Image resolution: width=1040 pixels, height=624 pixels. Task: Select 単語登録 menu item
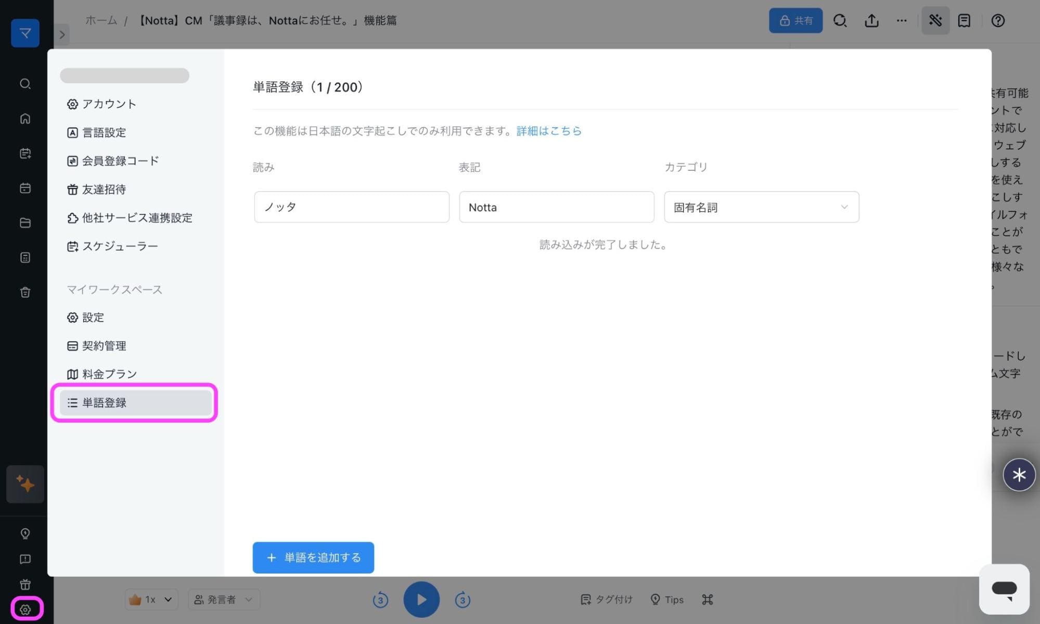[x=135, y=402]
